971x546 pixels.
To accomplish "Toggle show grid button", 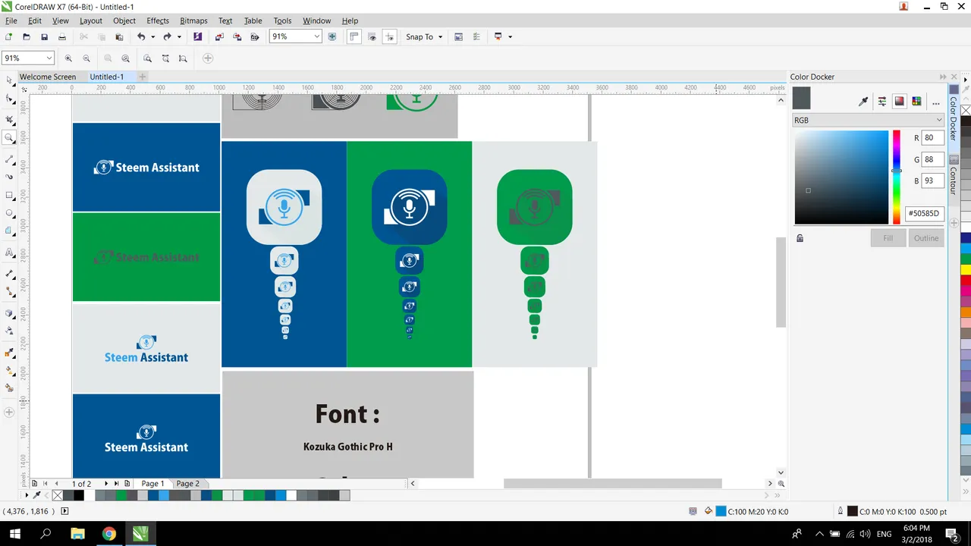I will (372, 36).
